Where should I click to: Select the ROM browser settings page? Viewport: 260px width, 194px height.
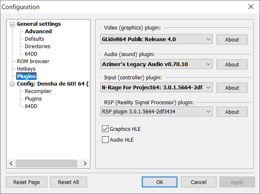click(33, 61)
